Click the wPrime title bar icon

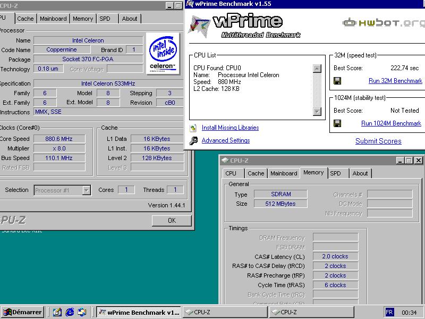click(x=190, y=4)
